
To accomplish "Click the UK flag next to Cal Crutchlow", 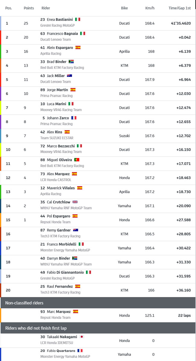I will tap(75, 202).
